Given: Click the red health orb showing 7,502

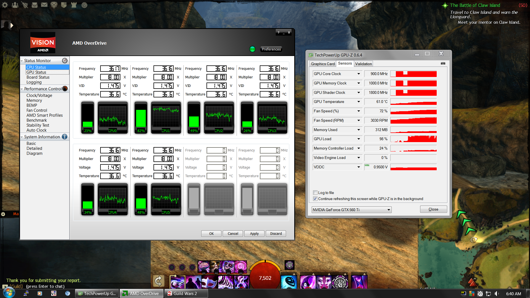Looking at the screenshot, I should tap(265, 276).
